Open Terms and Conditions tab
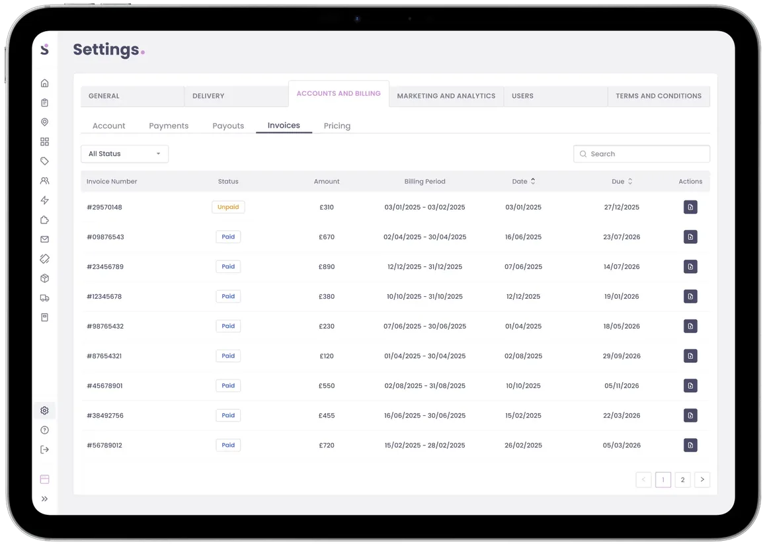The height and width of the screenshot is (546, 767). tap(659, 97)
